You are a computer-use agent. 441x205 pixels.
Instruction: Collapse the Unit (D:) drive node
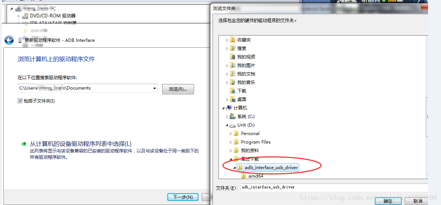click(x=227, y=125)
